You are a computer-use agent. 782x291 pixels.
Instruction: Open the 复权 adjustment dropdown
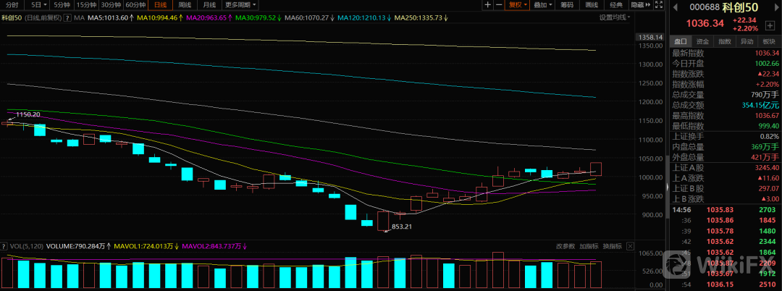click(x=517, y=4)
